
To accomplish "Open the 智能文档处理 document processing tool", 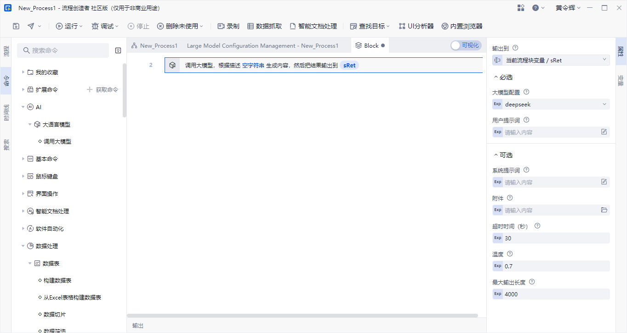I will click(313, 26).
